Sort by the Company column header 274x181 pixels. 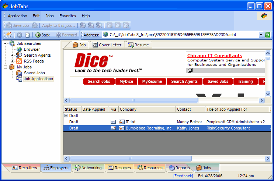tap(147, 109)
